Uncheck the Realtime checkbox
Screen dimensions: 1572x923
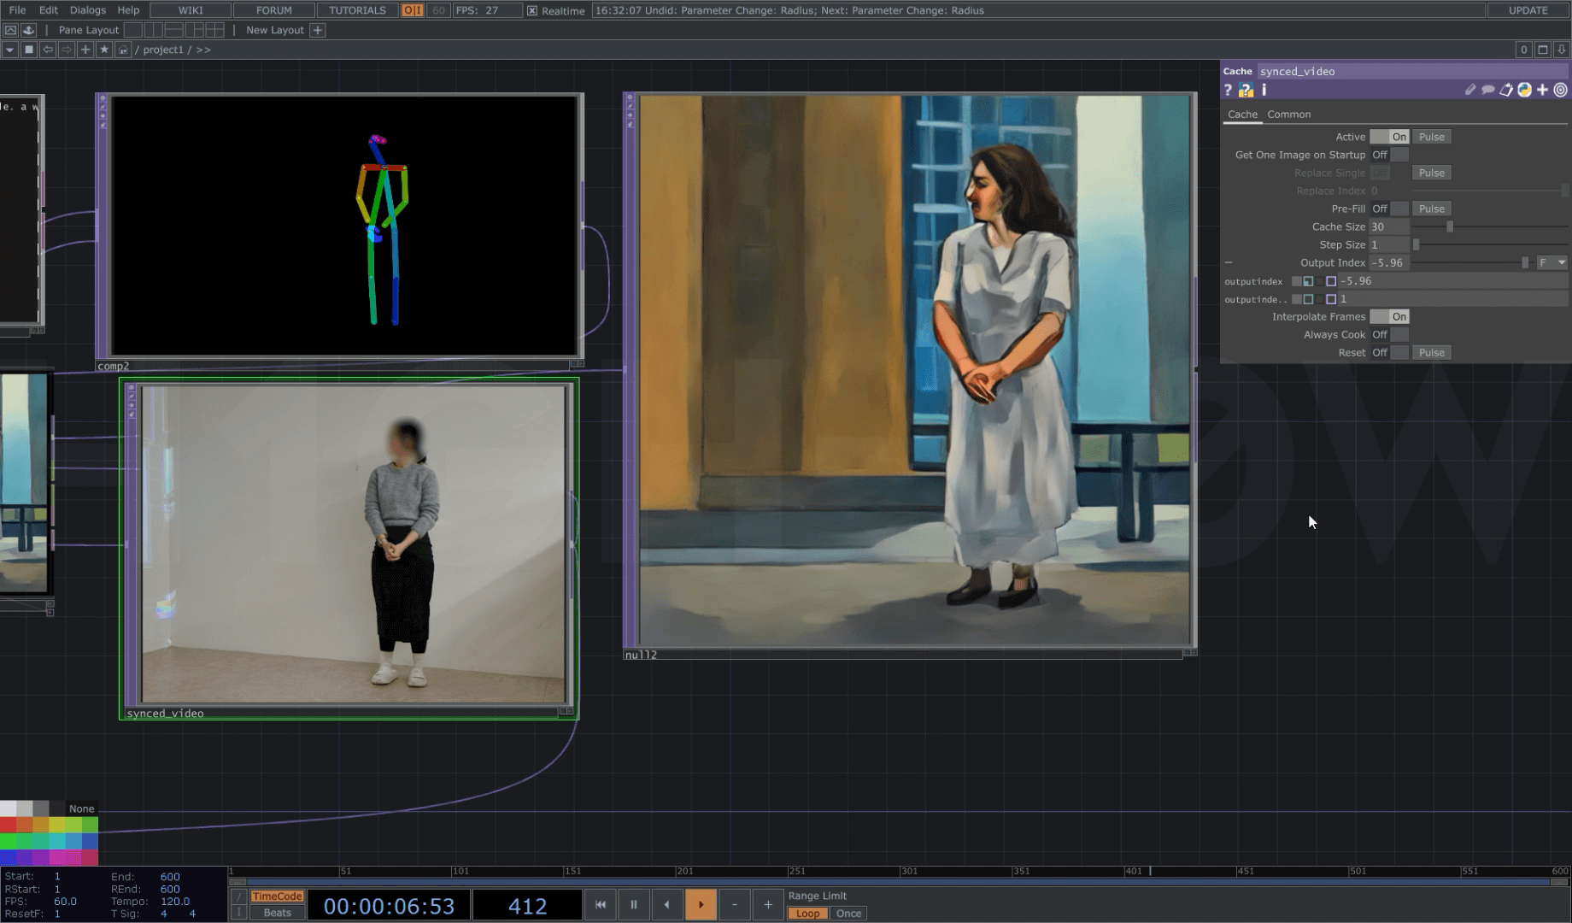(x=532, y=11)
